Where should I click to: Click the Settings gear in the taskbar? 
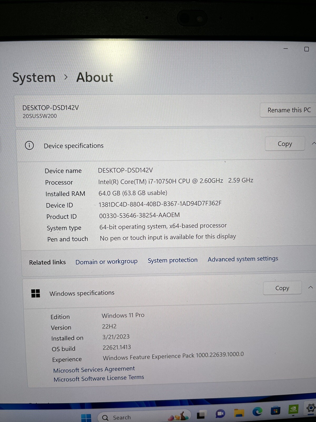311,408
